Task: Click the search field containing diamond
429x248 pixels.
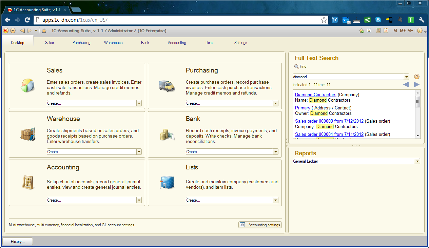Action: pos(349,77)
